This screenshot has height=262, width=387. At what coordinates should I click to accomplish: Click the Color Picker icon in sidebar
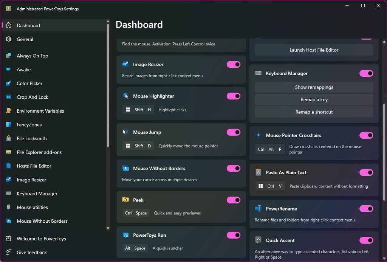pos(9,83)
